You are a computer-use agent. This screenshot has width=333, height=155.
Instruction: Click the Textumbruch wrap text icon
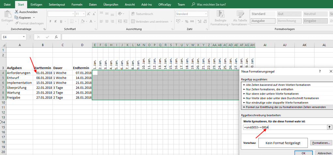[132, 14]
